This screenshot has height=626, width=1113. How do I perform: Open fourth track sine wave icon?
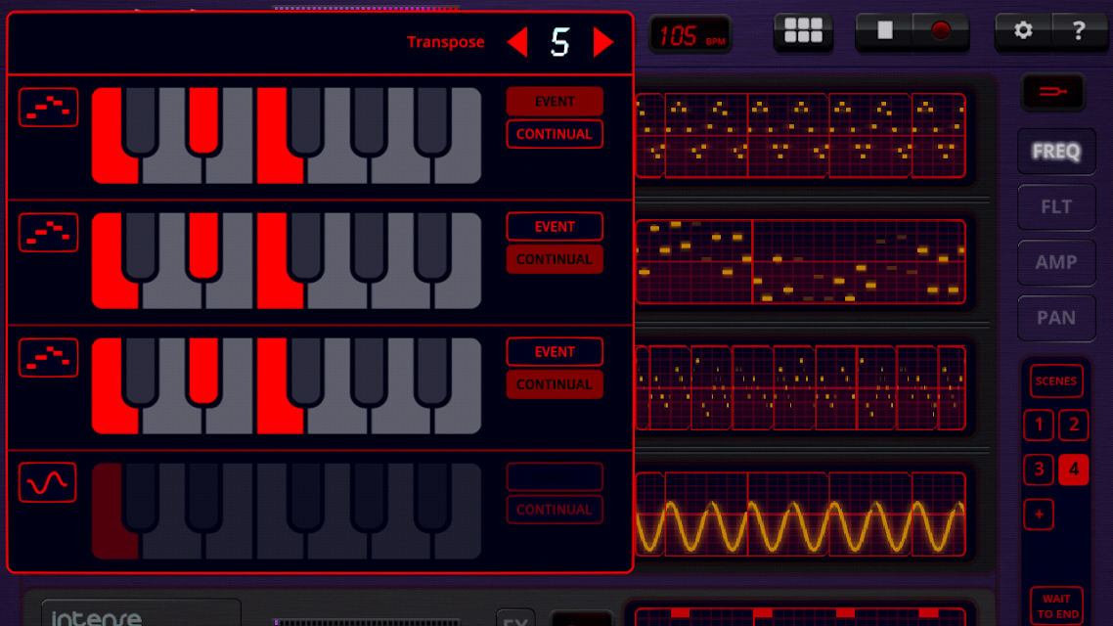click(x=48, y=482)
